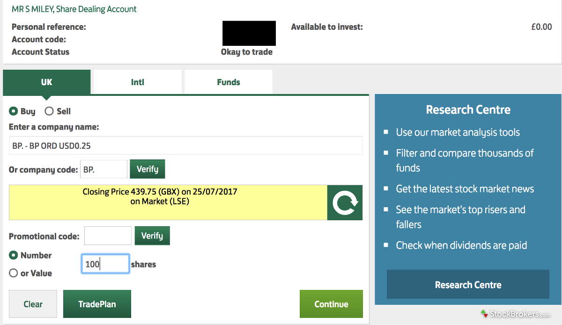
Task: Click 'Use our market analysis tools' text
Action: pos(458,132)
